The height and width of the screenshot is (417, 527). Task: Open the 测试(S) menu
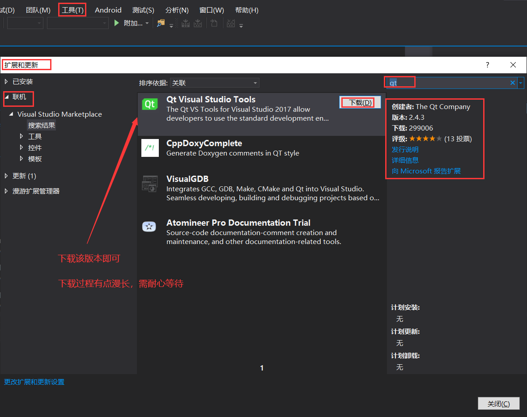coord(143,10)
